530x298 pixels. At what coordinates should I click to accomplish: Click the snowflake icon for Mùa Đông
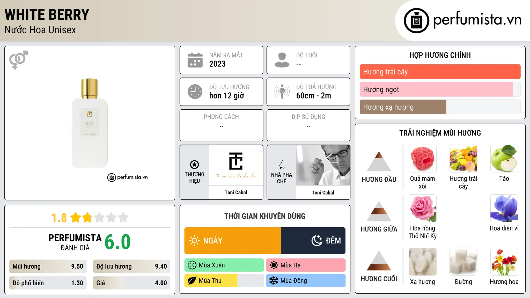tap(274, 281)
